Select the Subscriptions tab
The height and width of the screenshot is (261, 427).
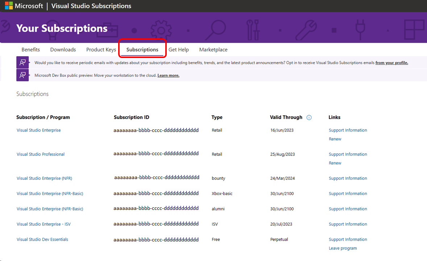(142, 50)
